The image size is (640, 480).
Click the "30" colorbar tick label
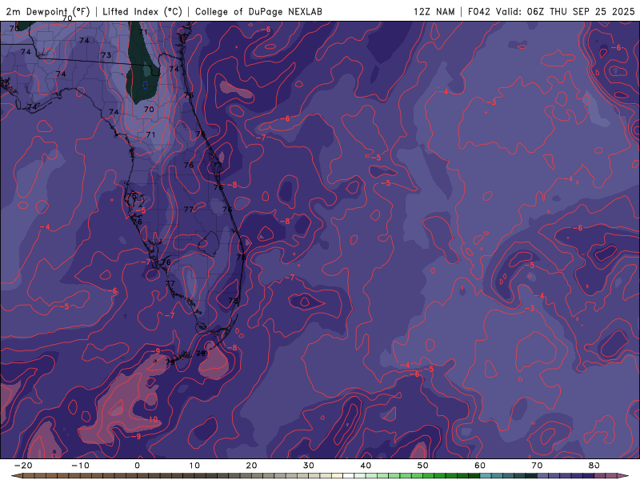tap(309, 466)
